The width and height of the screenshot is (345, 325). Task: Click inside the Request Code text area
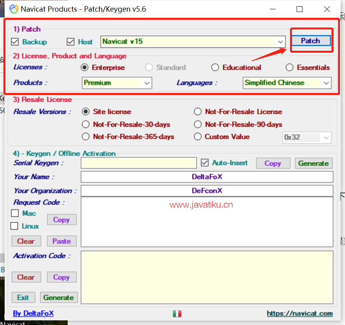point(207,222)
